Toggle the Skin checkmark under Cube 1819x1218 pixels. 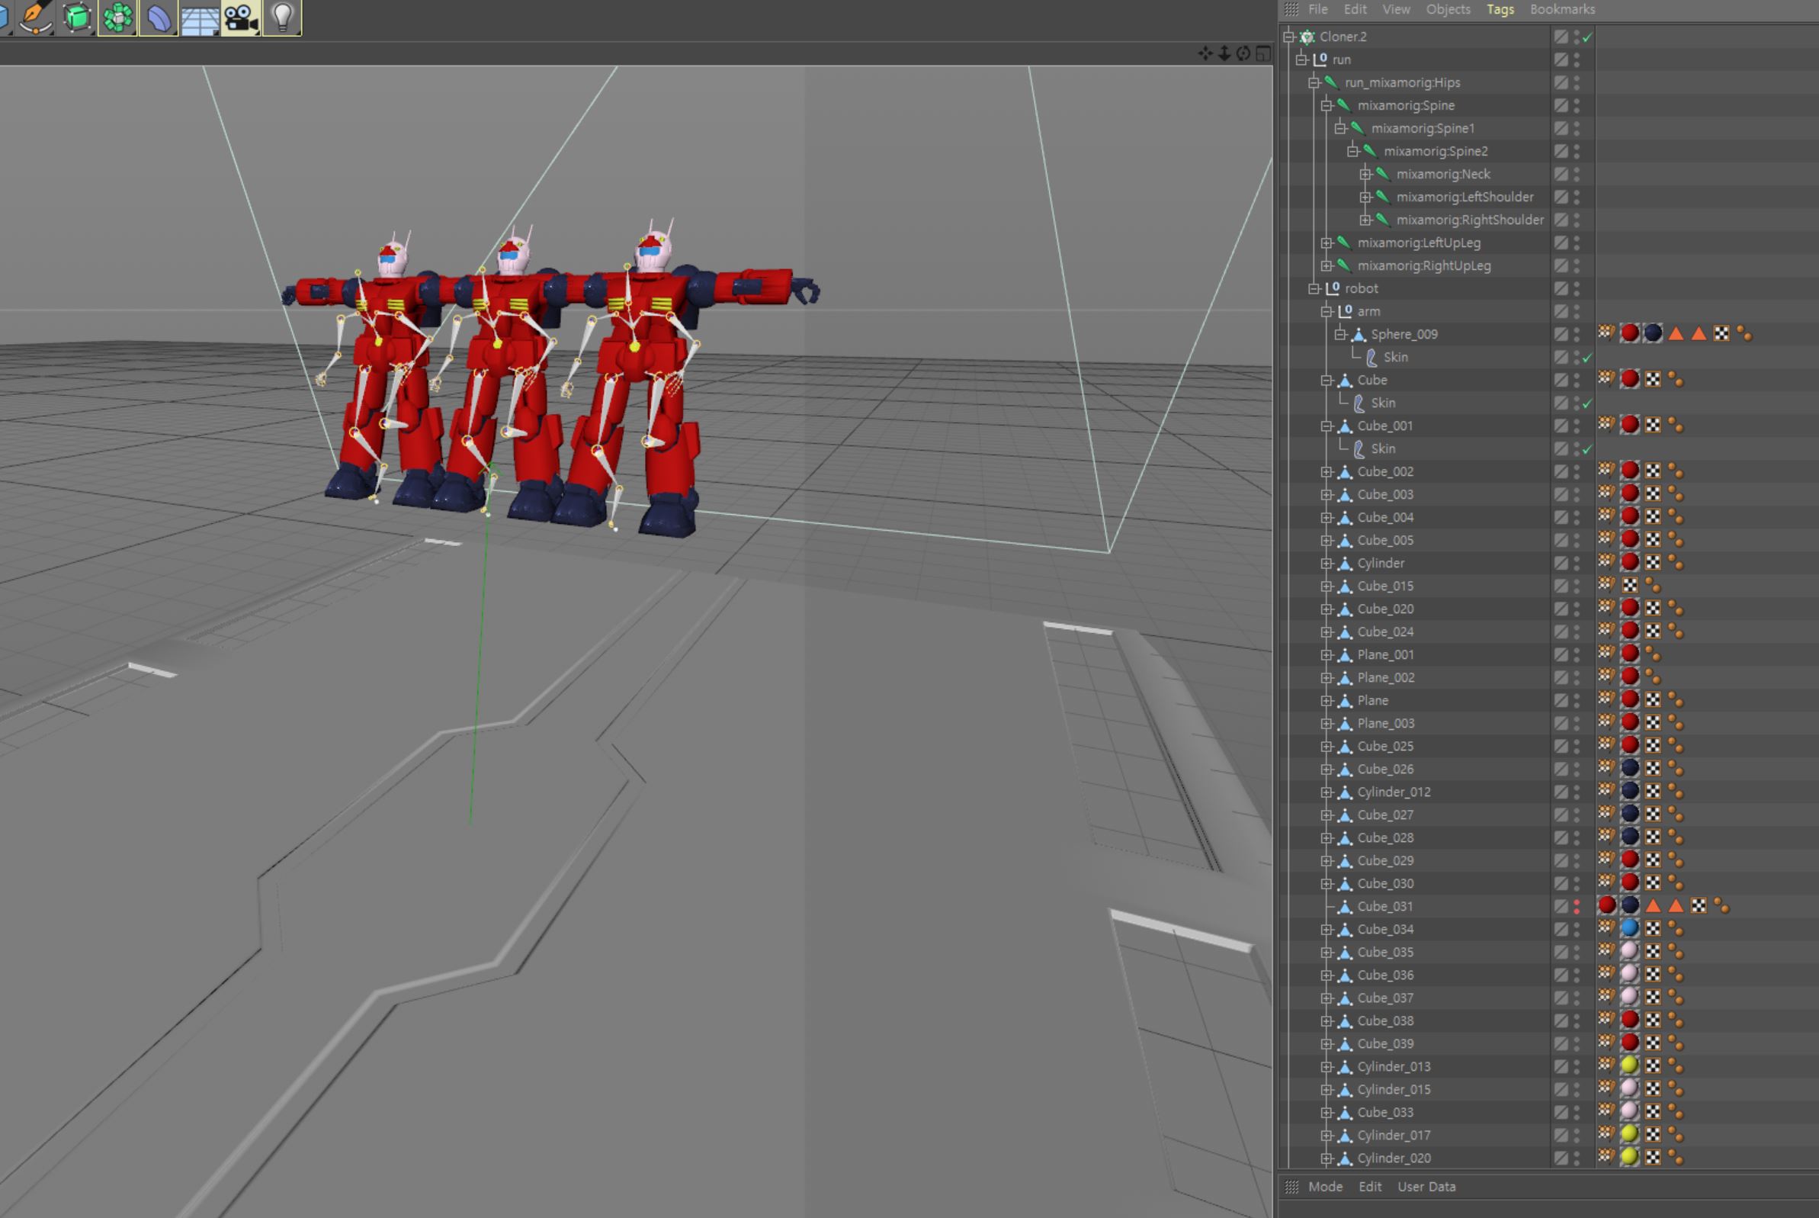(x=1587, y=404)
